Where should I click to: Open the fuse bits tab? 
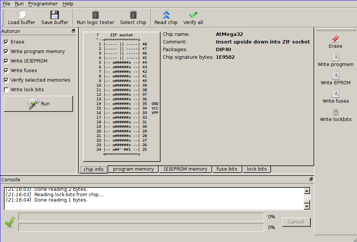(227, 169)
